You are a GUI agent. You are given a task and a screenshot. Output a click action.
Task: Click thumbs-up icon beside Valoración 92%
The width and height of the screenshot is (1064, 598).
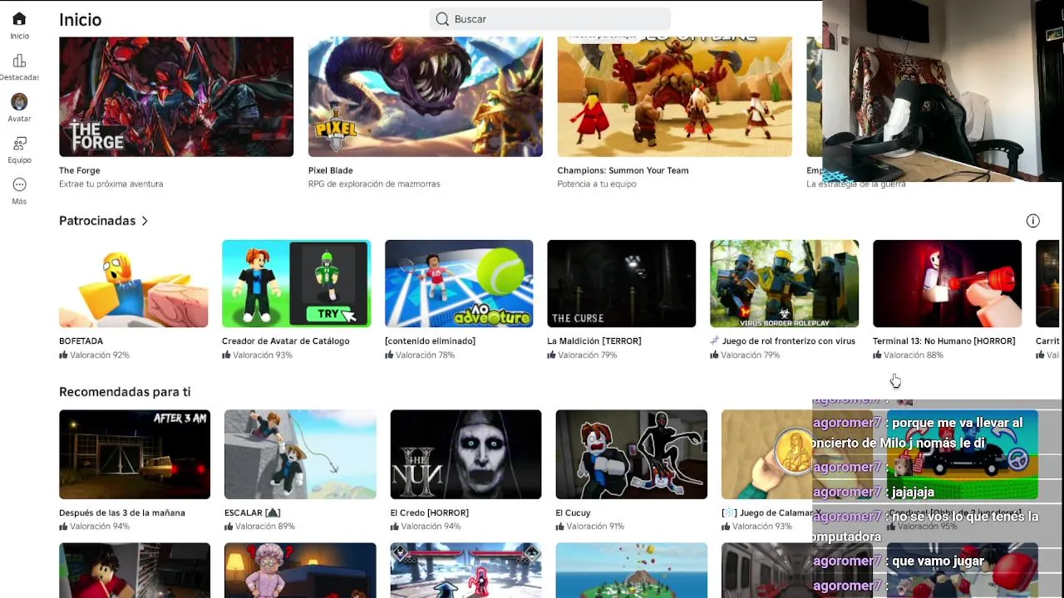click(x=63, y=355)
